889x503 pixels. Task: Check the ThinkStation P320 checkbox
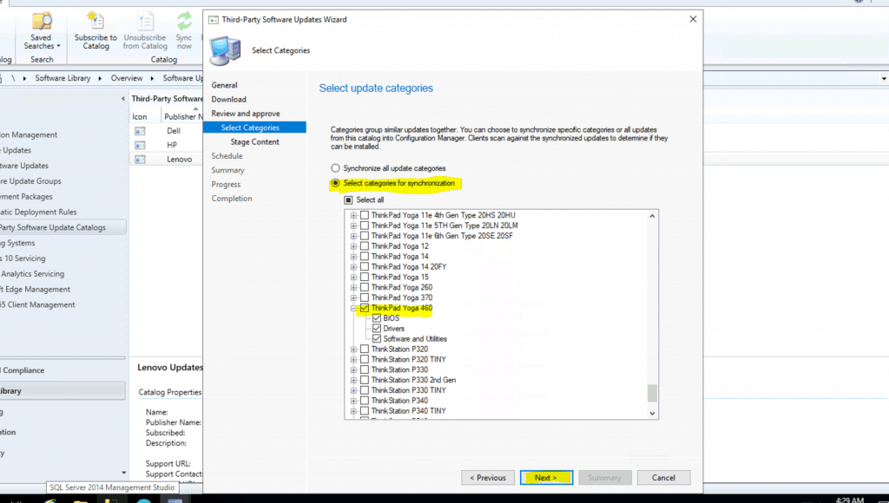pos(365,349)
